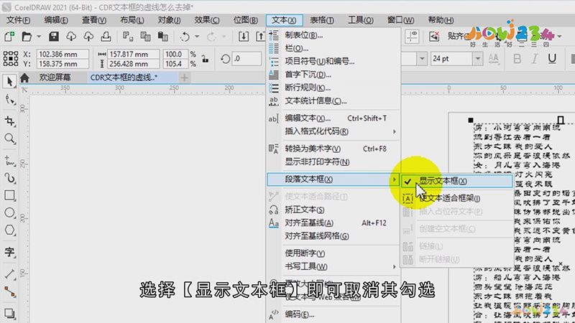Select the Crop tool

point(10,121)
